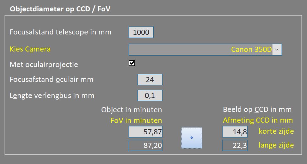This screenshot has width=307, height=164.
Task: Click the Met oculairprojectie label text
Action: coord(44,64)
